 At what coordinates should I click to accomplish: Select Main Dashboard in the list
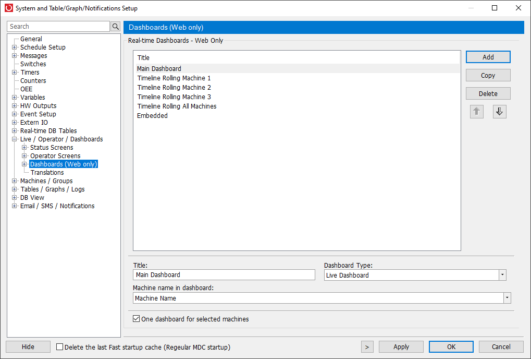point(298,68)
